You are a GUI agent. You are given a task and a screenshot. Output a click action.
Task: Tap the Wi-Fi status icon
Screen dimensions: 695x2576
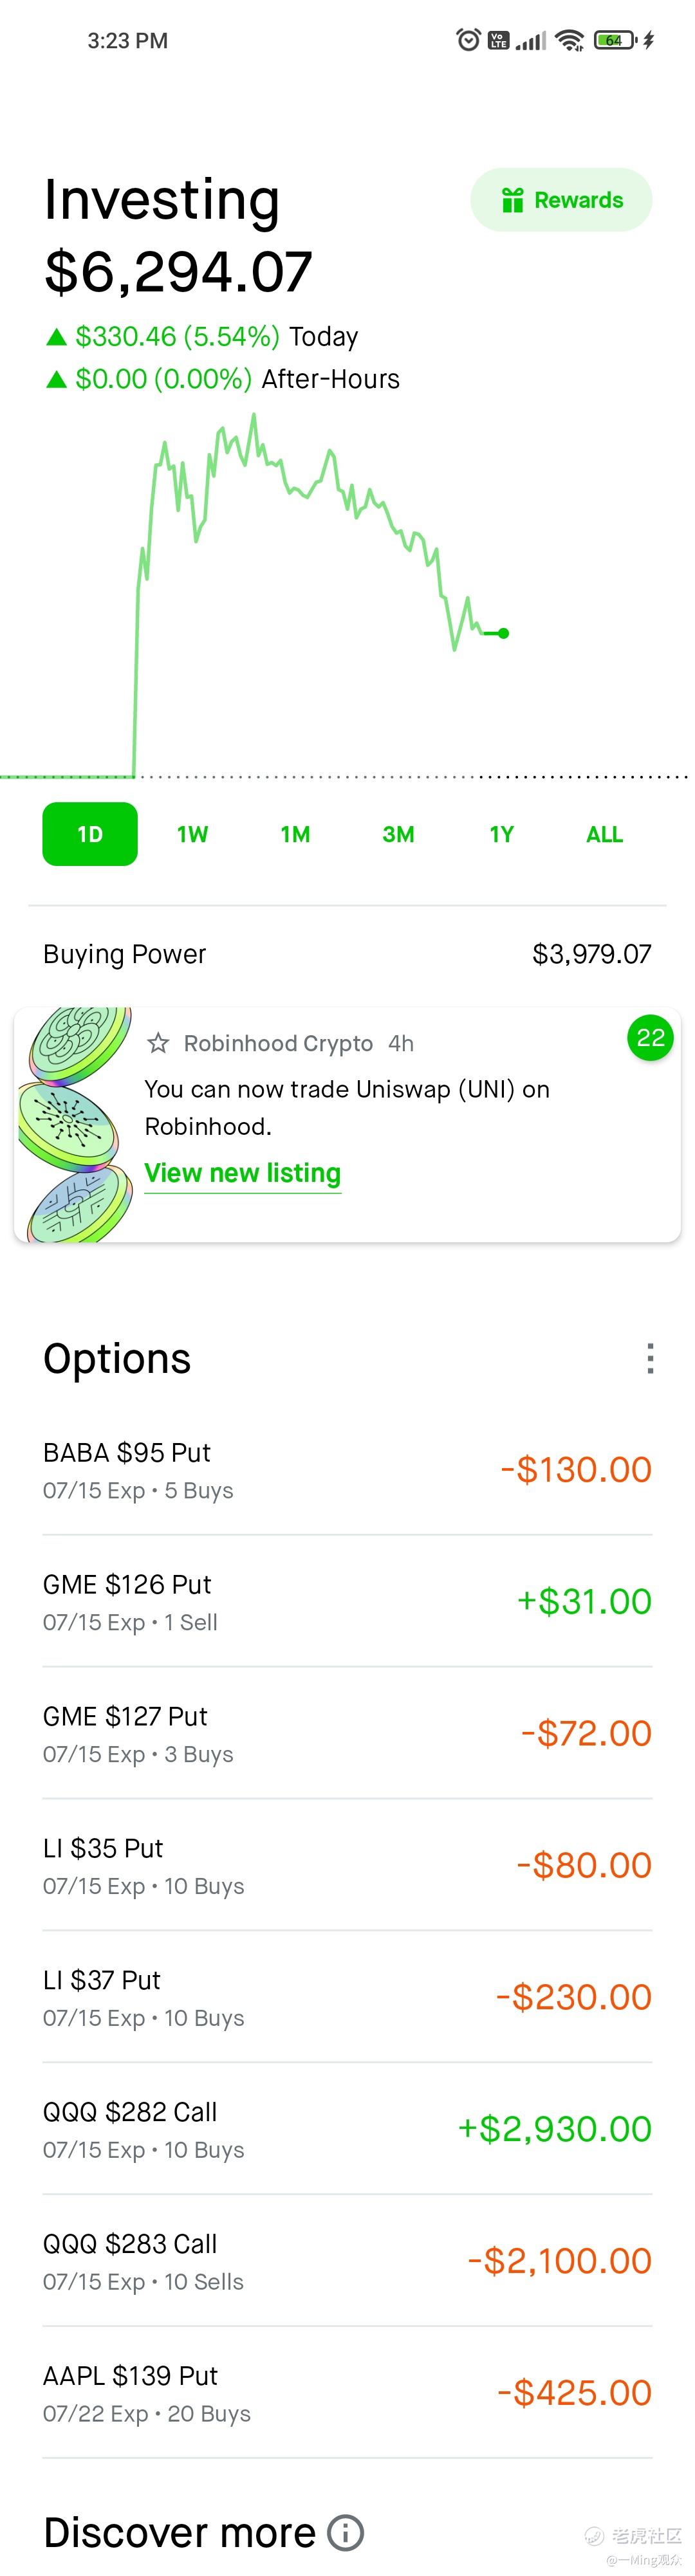570,40
